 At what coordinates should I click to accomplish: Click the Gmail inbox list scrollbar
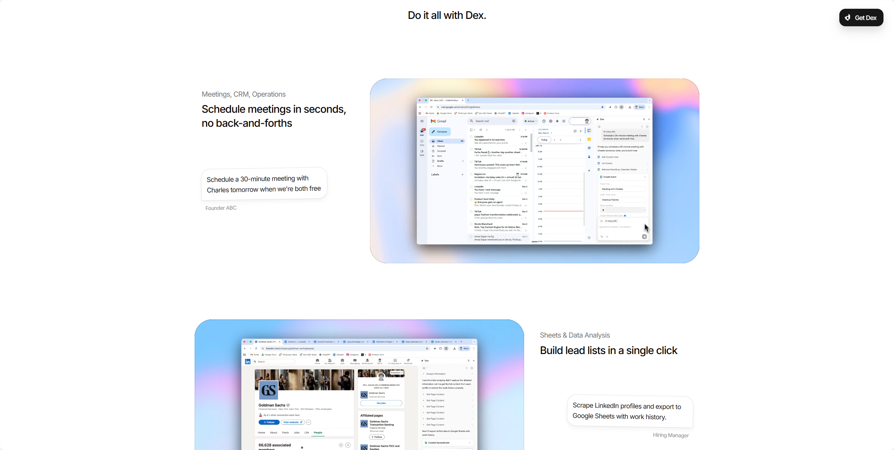[531, 144]
